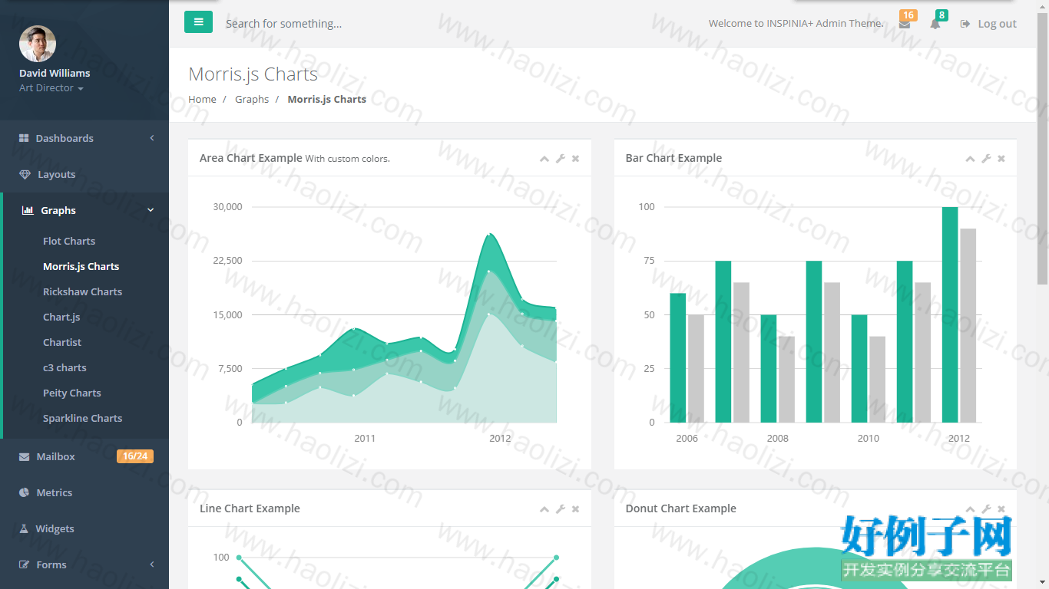Click the page scrollbar up arrow
The width and height of the screenshot is (1049, 589).
click(1042, 6)
